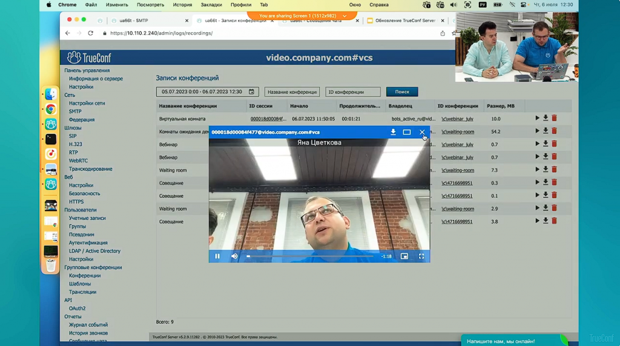Delete the 7.3 MB recording
The width and height of the screenshot is (620, 346).
(x=555, y=170)
